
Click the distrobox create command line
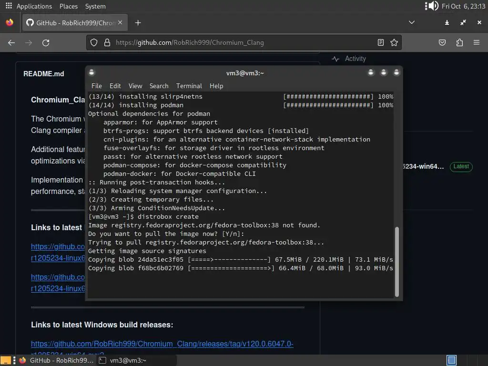point(143,217)
